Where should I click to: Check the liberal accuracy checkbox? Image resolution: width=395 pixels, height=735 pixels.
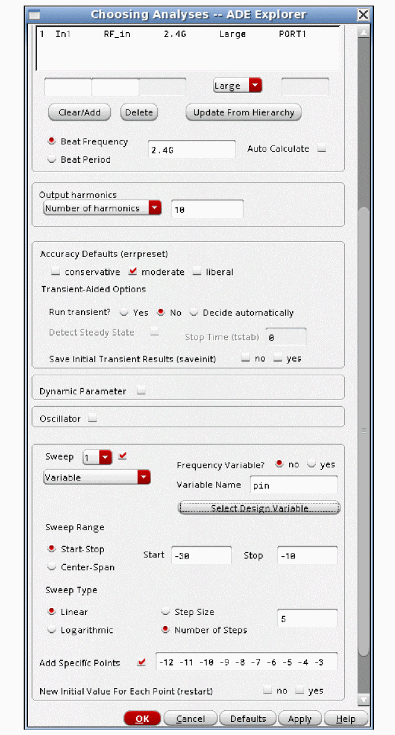click(x=197, y=271)
